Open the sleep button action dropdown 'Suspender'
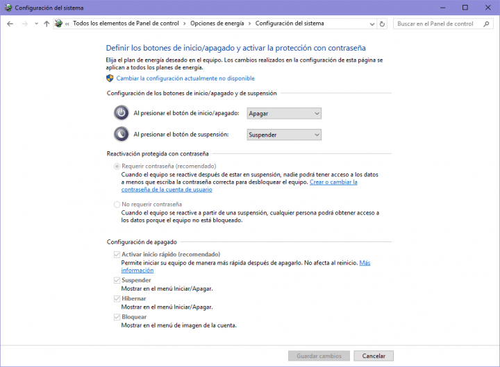Image resolution: width=500 pixels, height=367 pixels. (x=284, y=135)
